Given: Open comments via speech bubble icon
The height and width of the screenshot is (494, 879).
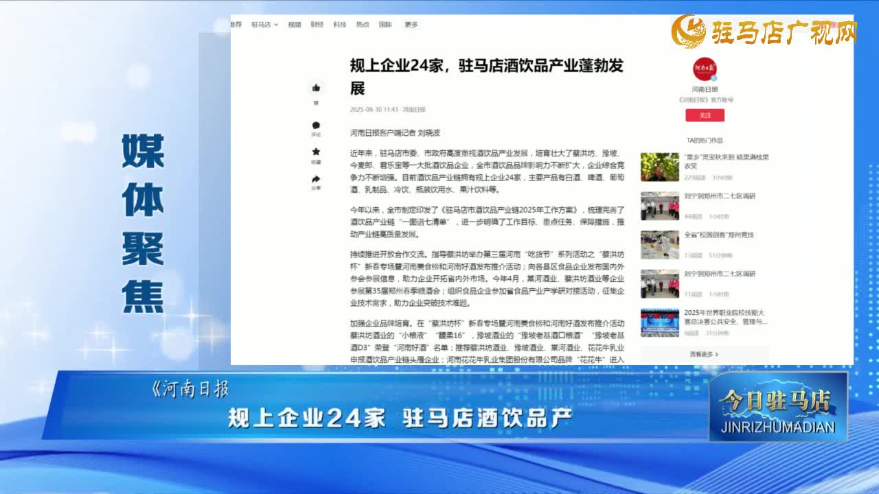Looking at the screenshot, I should [316, 126].
